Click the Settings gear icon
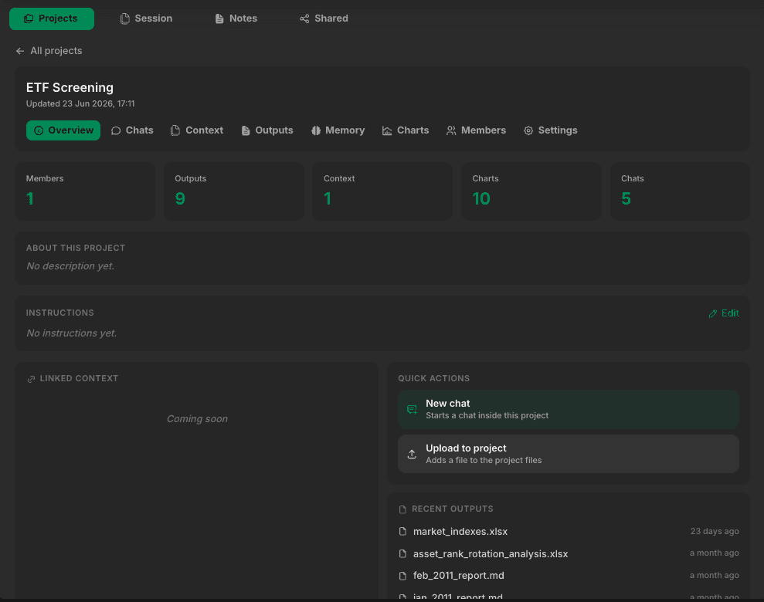Image resolution: width=764 pixels, height=602 pixels. pos(528,130)
